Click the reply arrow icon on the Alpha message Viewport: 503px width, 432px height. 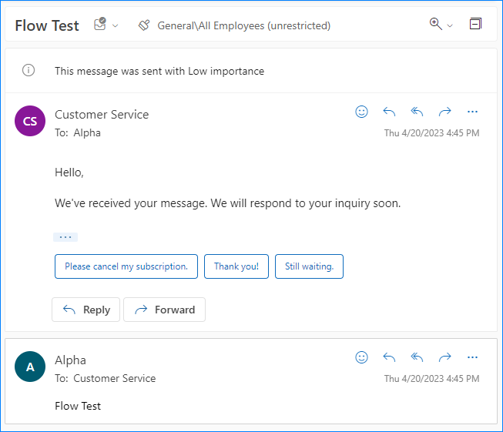[389, 357]
